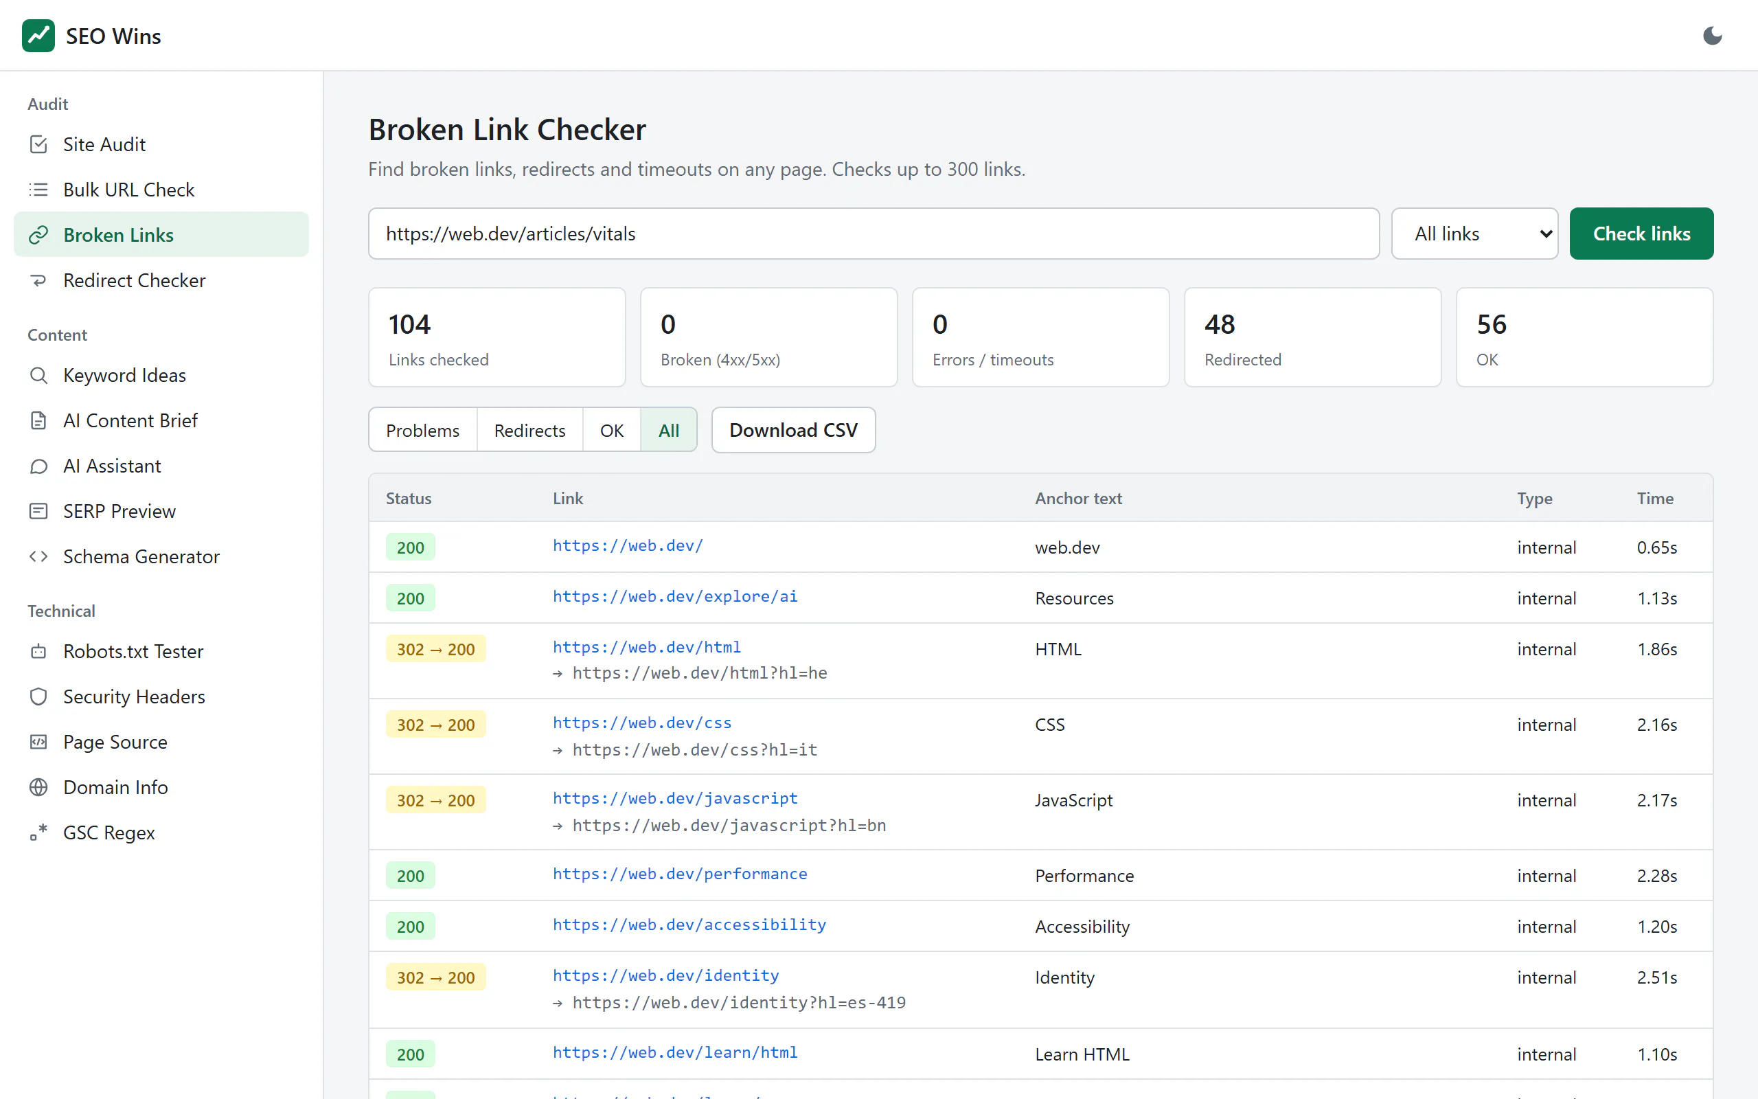Click the SEO Wins logo icon

pyautogui.click(x=38, y=36)
